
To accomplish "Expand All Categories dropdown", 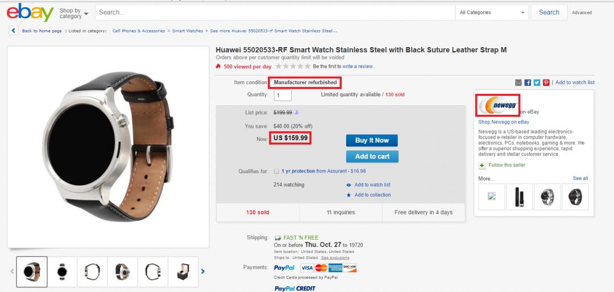I will point(492,12).
